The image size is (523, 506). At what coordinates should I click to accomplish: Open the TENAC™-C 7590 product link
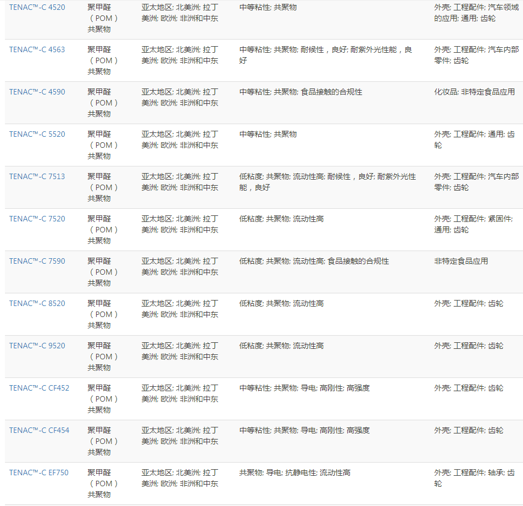pyautogui.click(x=37, y=261)
